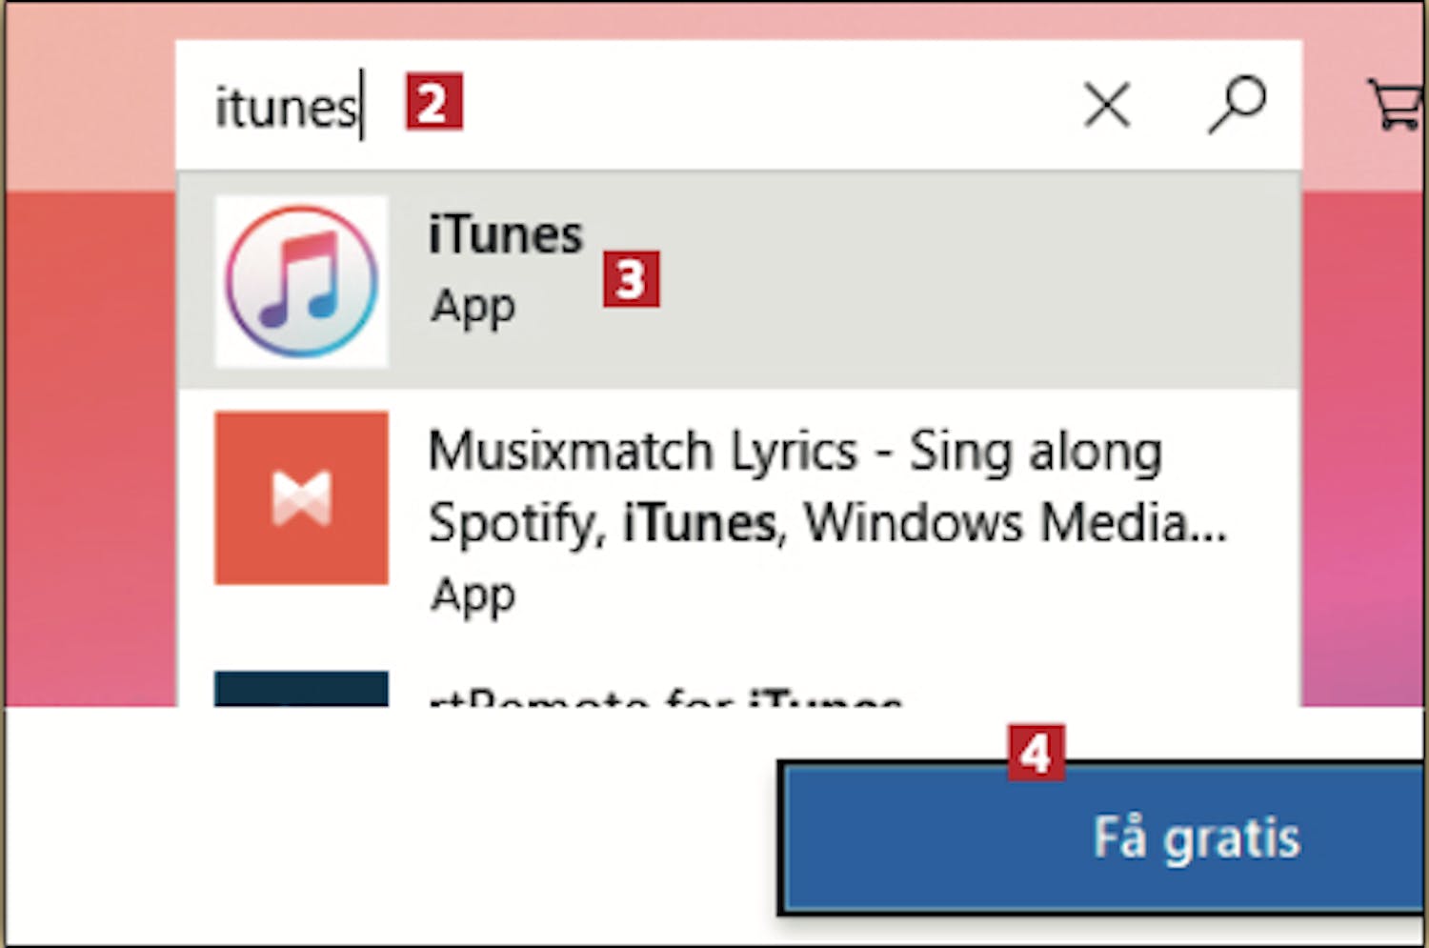This screenshot has width=1429, height=948.
Task: Click the bold iTunes word in Musixmatch description
Action: [699, 523]
